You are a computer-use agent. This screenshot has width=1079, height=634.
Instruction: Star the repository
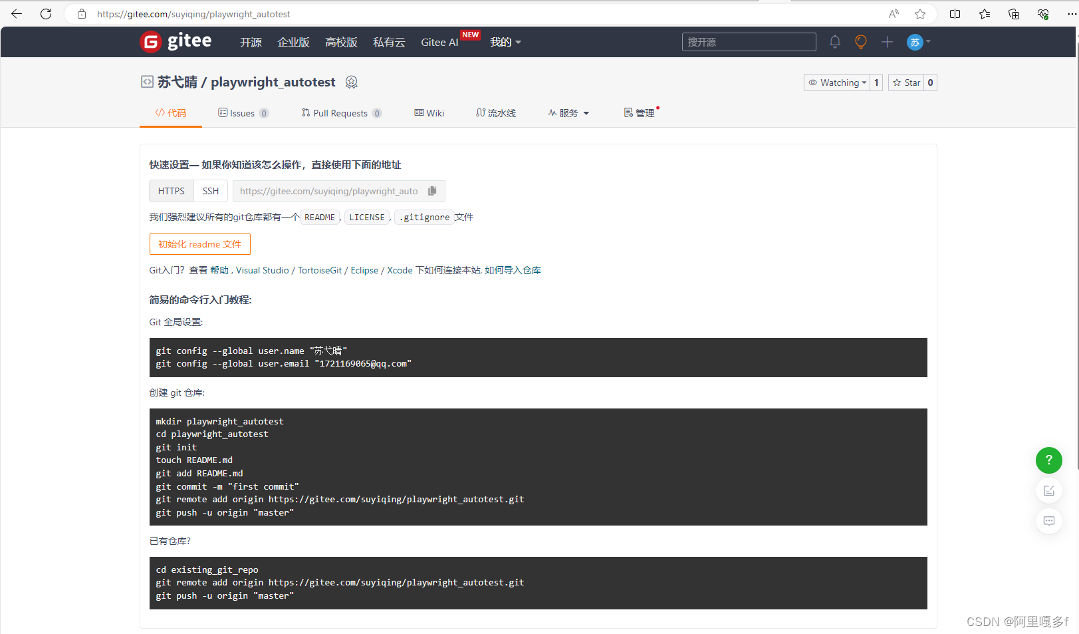pyautogui.click(x=907, y=82)
